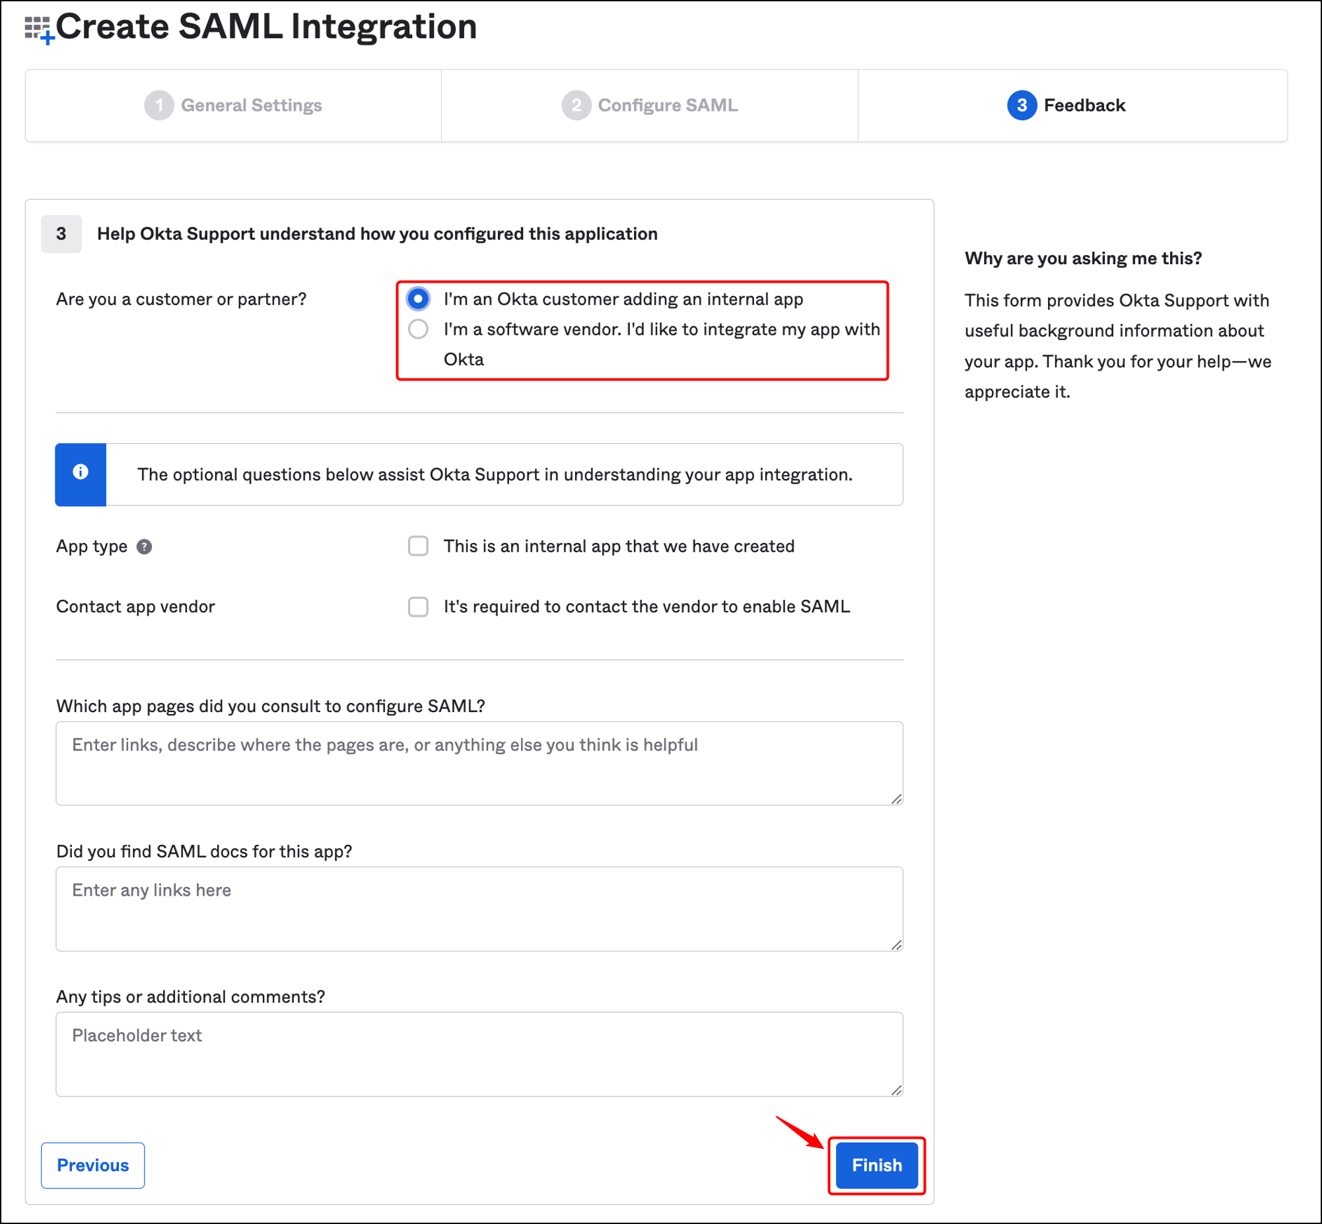Click the "This form provides Okta Support" sidebar paragraph

[x=1118, y=345]
